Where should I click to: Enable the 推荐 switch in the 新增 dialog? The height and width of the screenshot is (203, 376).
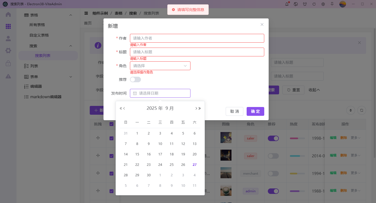[x=135, y=79]
